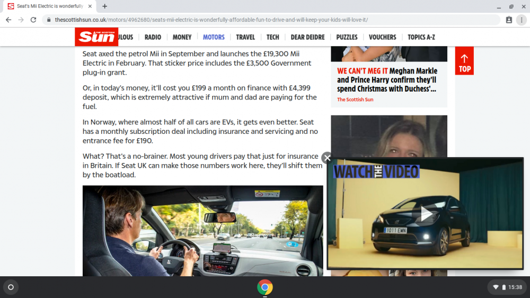
Task: Open the Radio section
Action: click(x=153, y=37)
